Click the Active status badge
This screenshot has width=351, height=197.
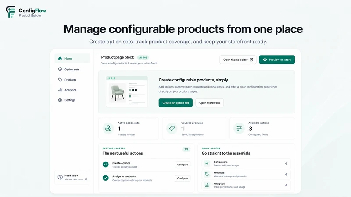point(143,57)
